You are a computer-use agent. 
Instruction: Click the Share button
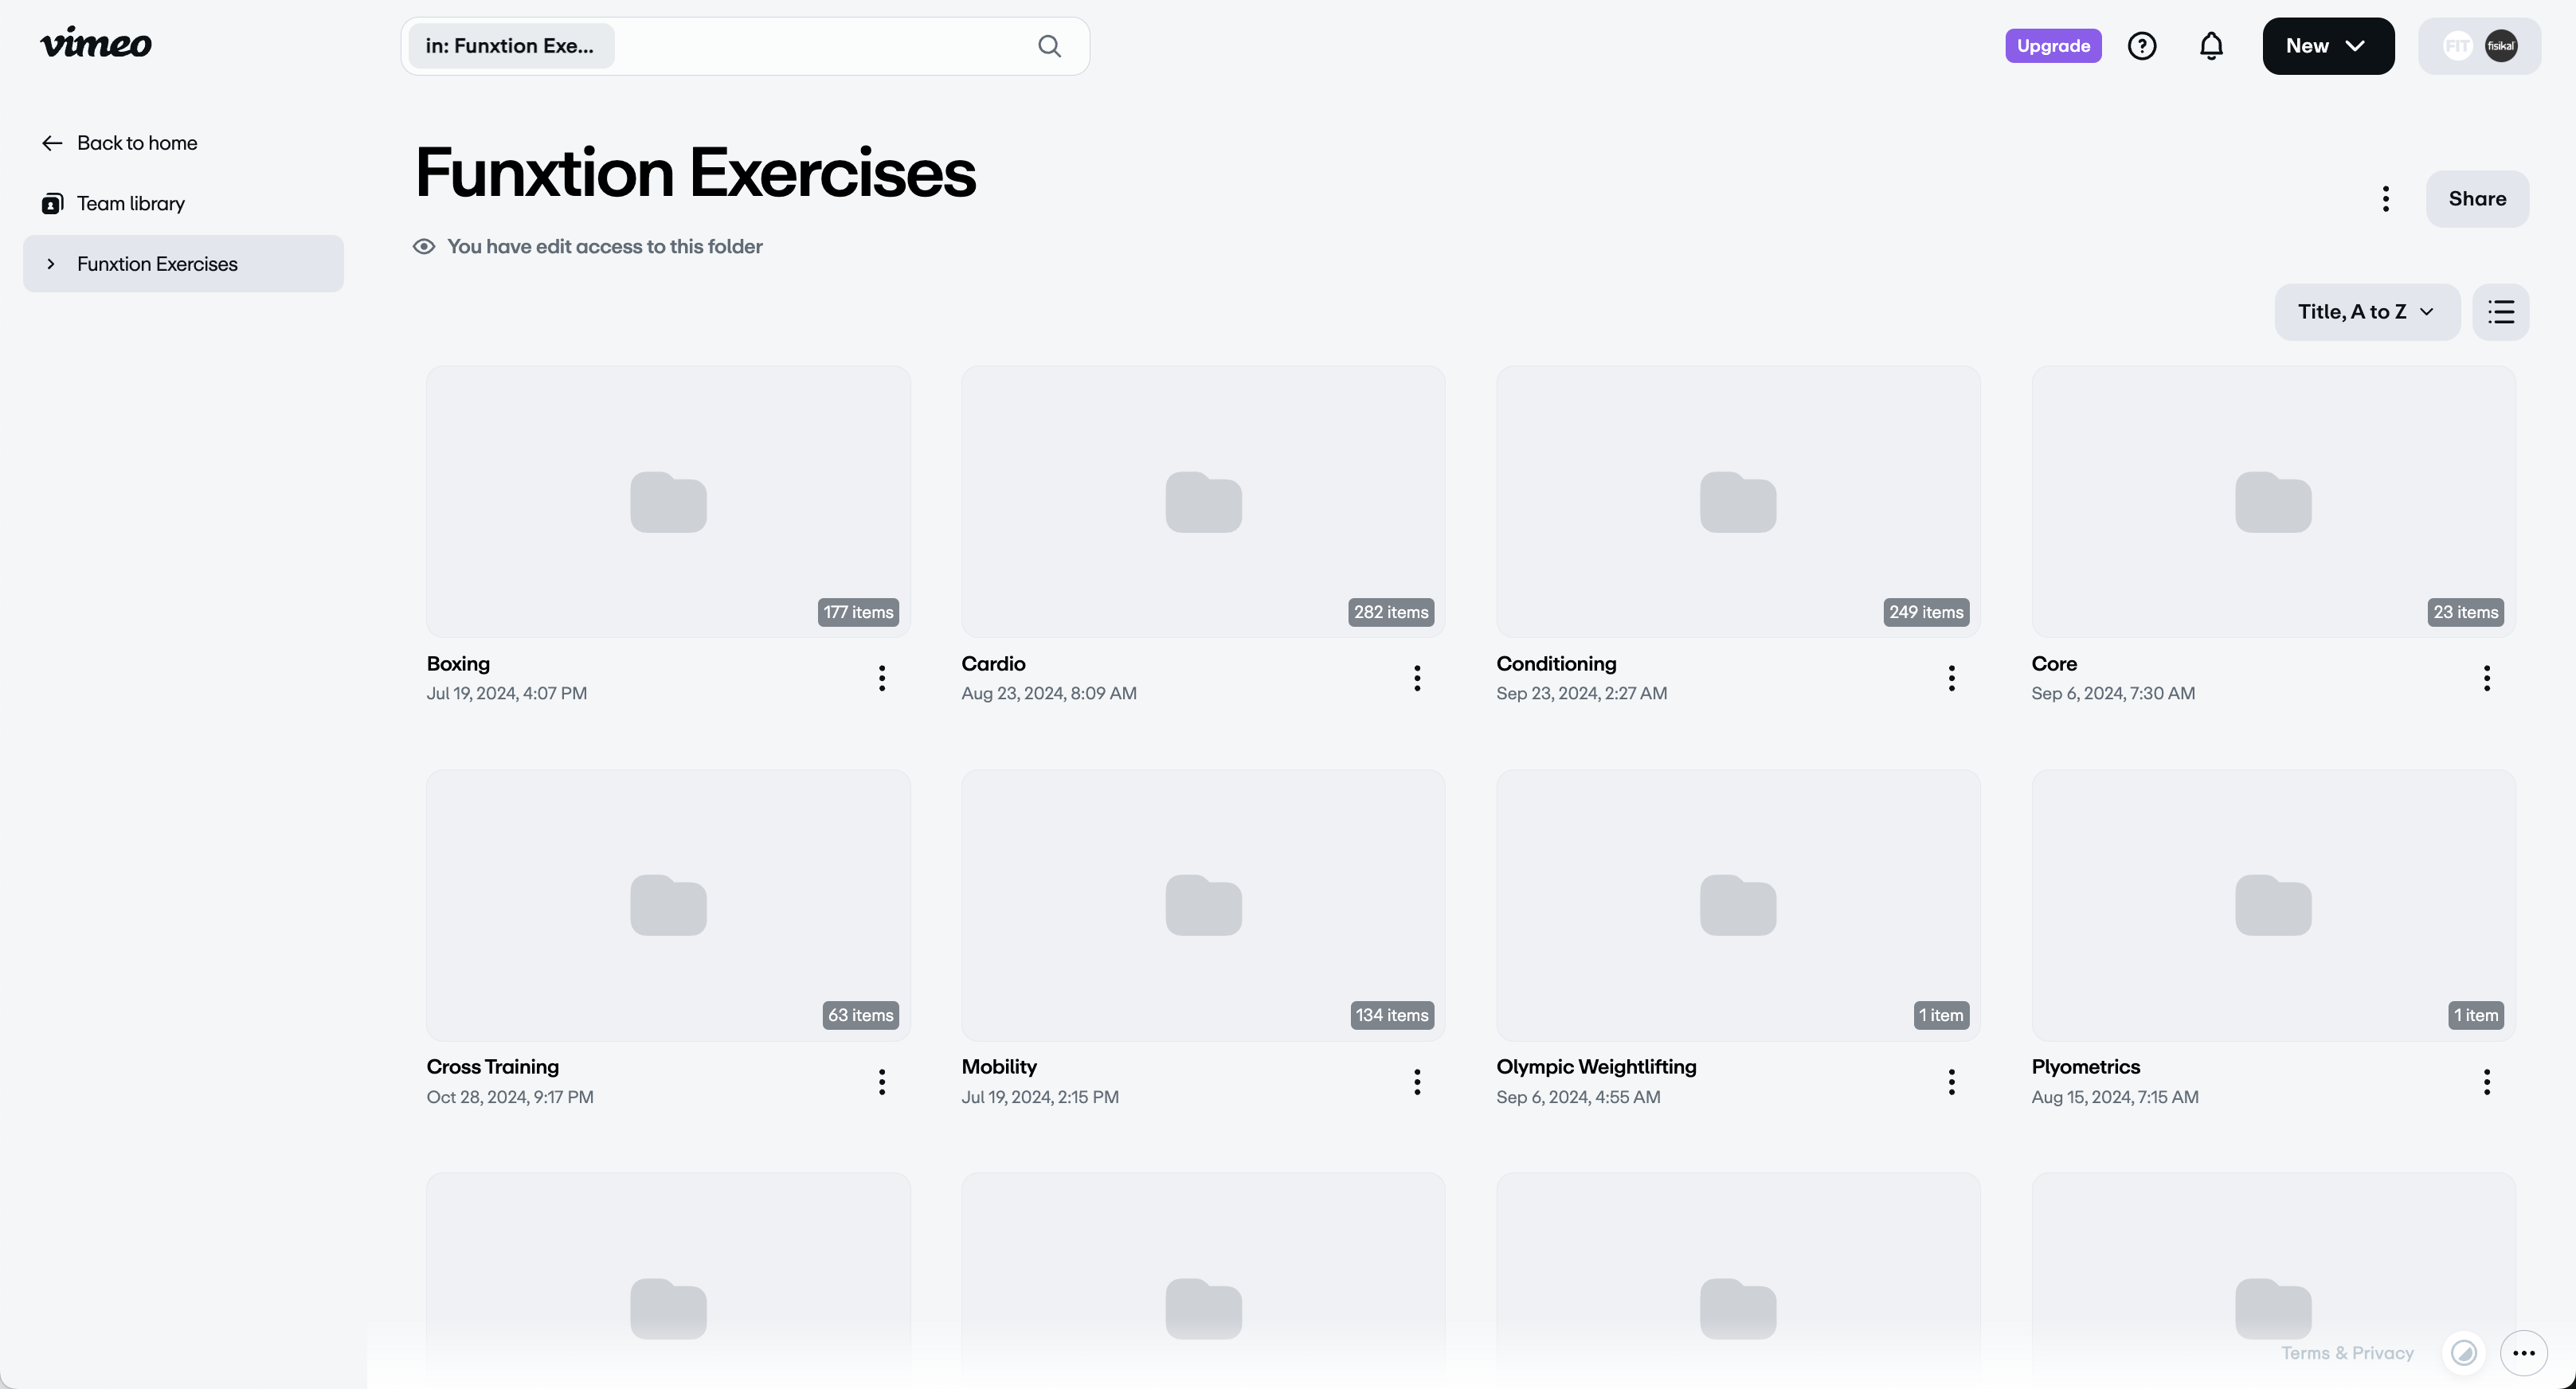(x=2477, y=199)
